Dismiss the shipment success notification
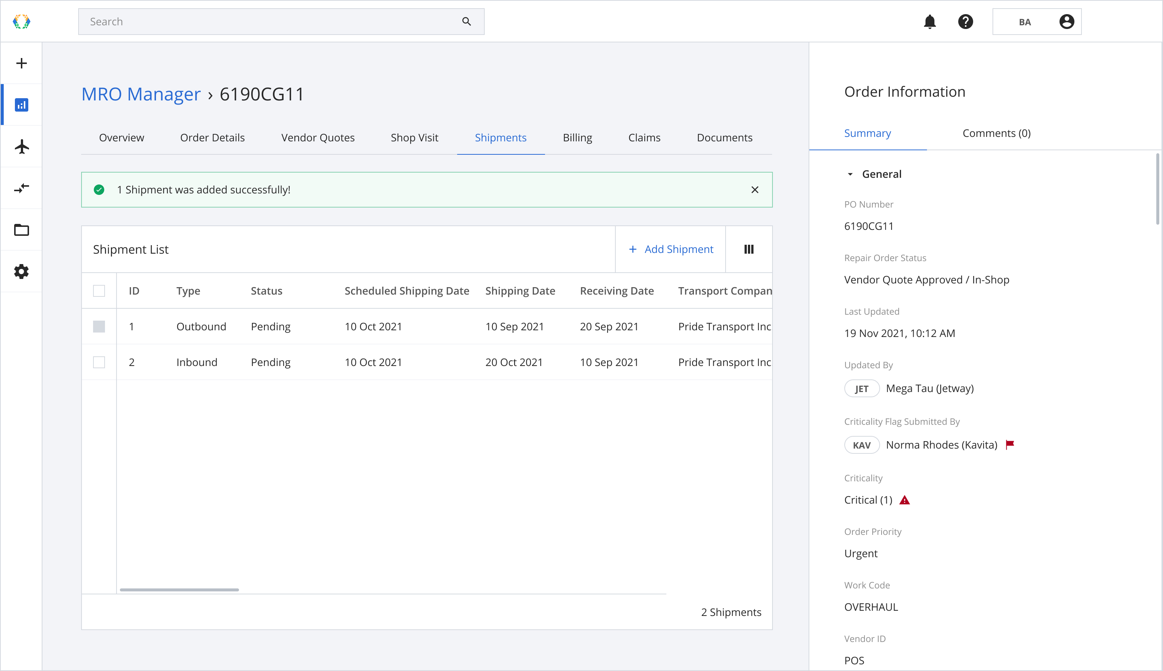Screen dimensions: 1163x671 tap(755, 190)
